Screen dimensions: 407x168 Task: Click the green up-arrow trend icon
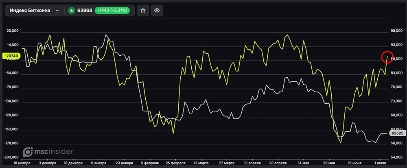[72, 11]
